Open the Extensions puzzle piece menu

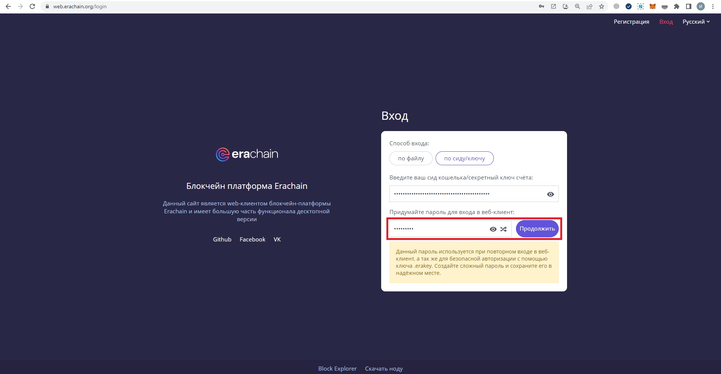(677, 6)
